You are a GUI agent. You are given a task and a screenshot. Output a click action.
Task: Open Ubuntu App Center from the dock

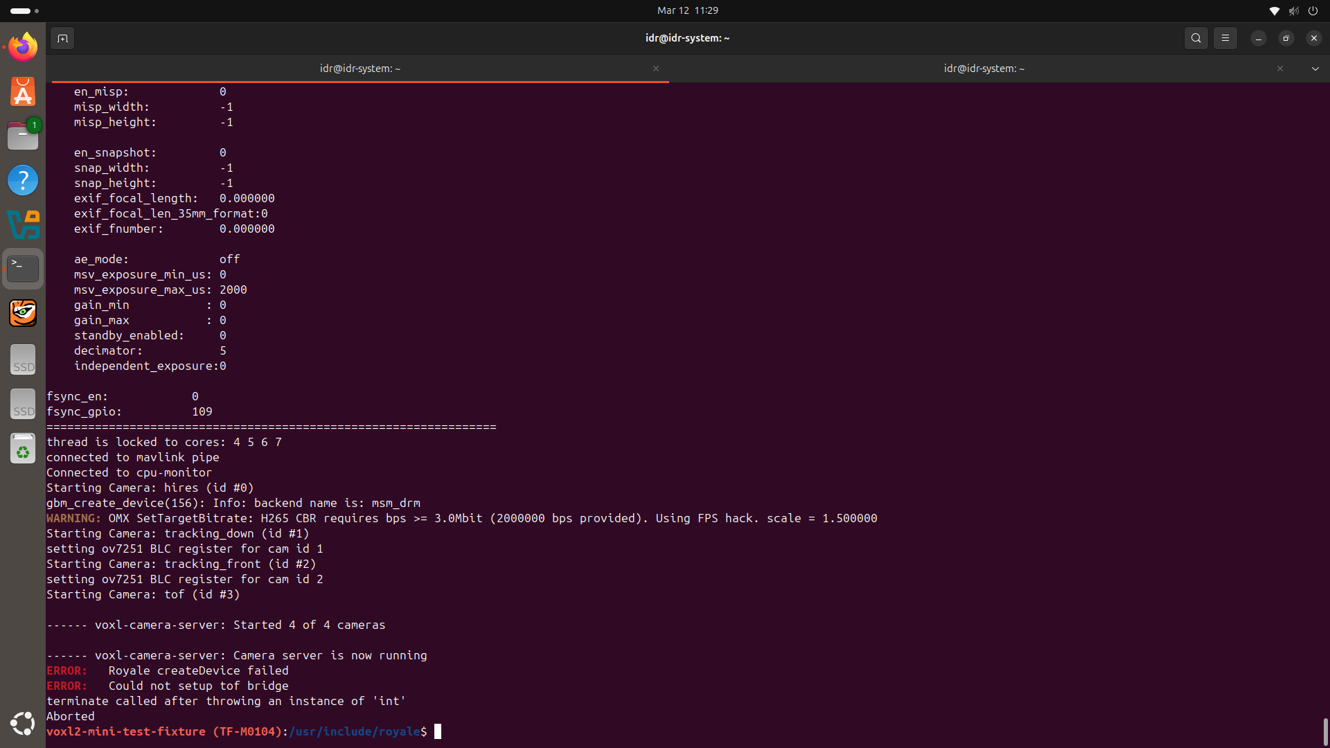[23, 91]
